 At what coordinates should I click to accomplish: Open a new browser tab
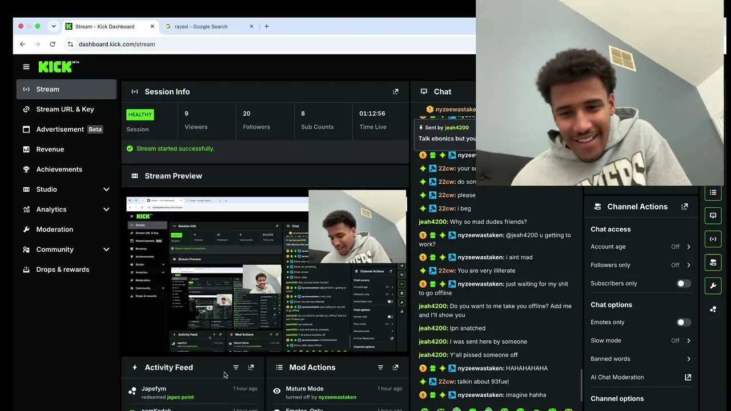266,26
